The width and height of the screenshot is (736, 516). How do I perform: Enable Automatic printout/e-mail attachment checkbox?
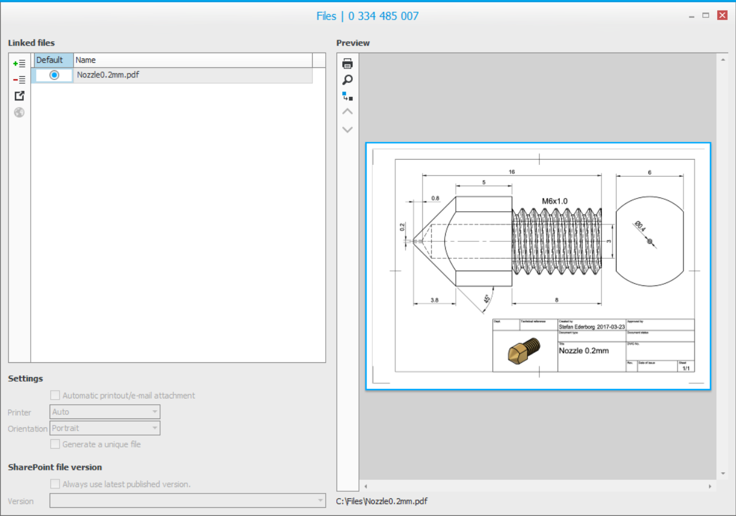(x=55, y=395)
